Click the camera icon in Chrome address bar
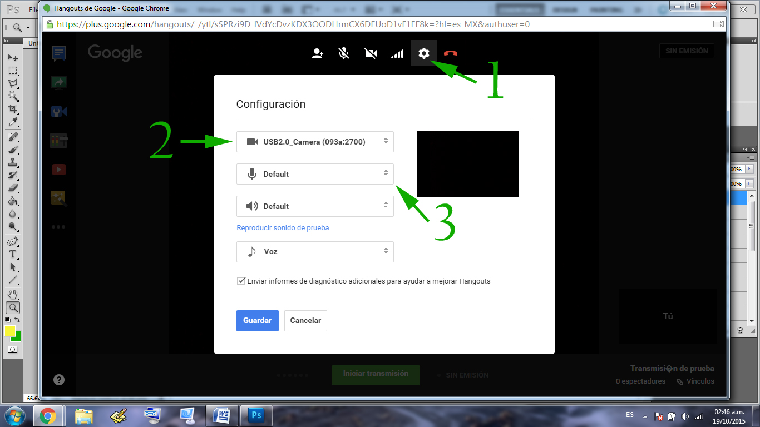760x427 pixels. point(718,24)
